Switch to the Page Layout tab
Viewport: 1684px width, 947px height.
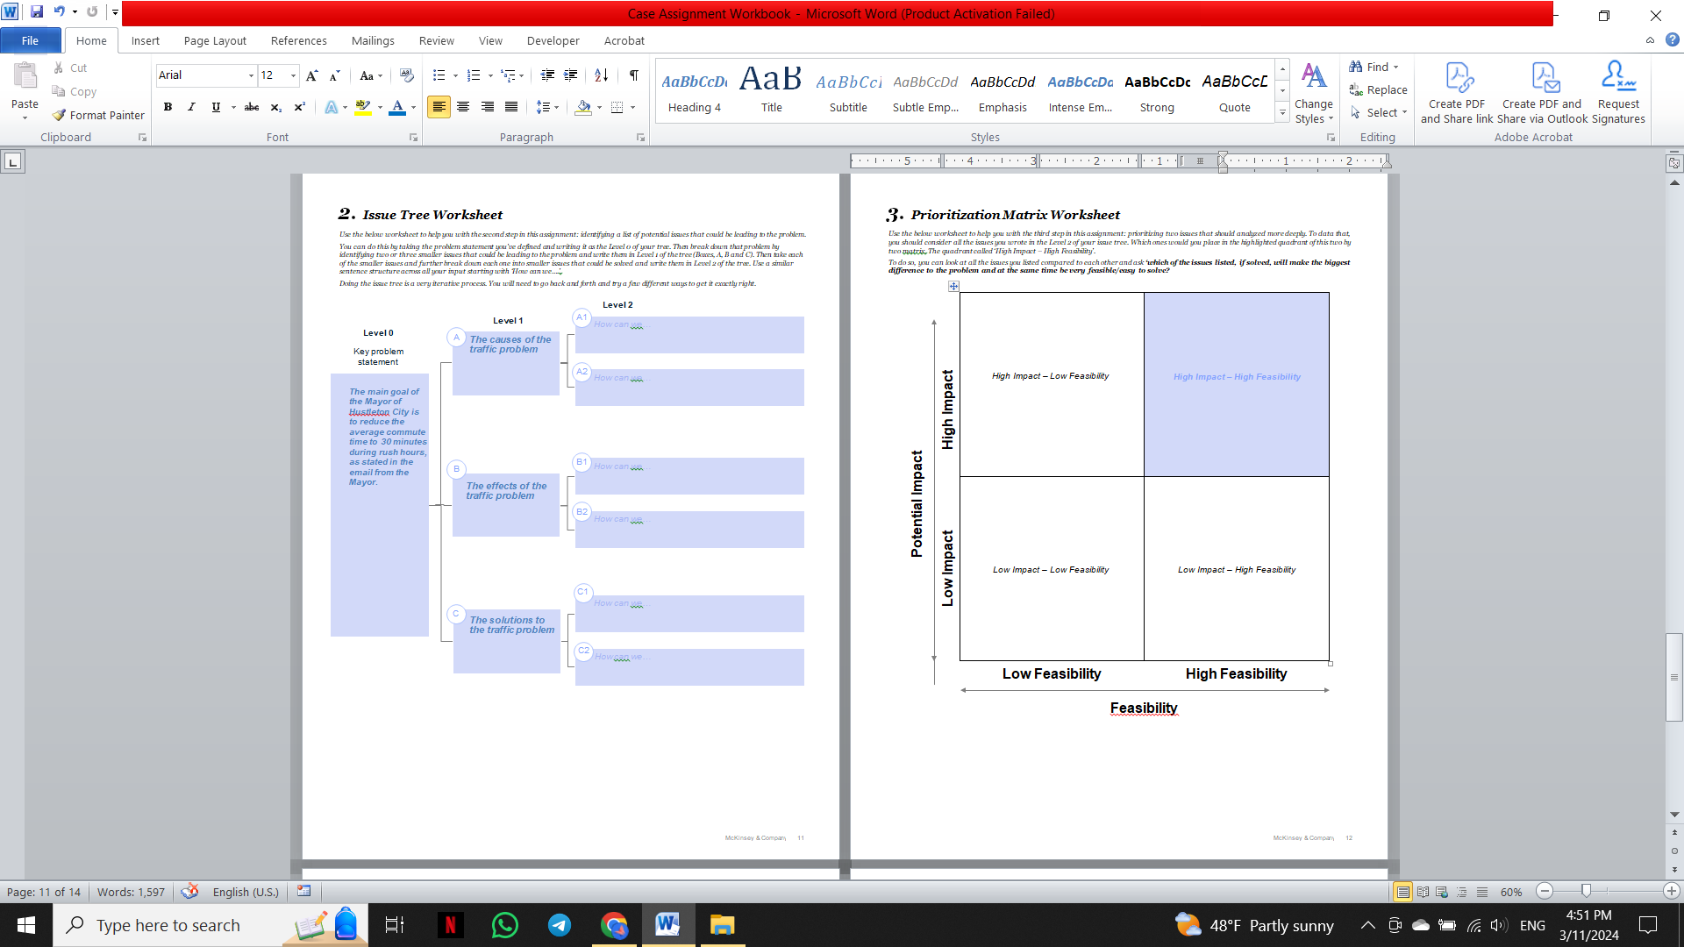pyautogui.click(x=215, y=40)
